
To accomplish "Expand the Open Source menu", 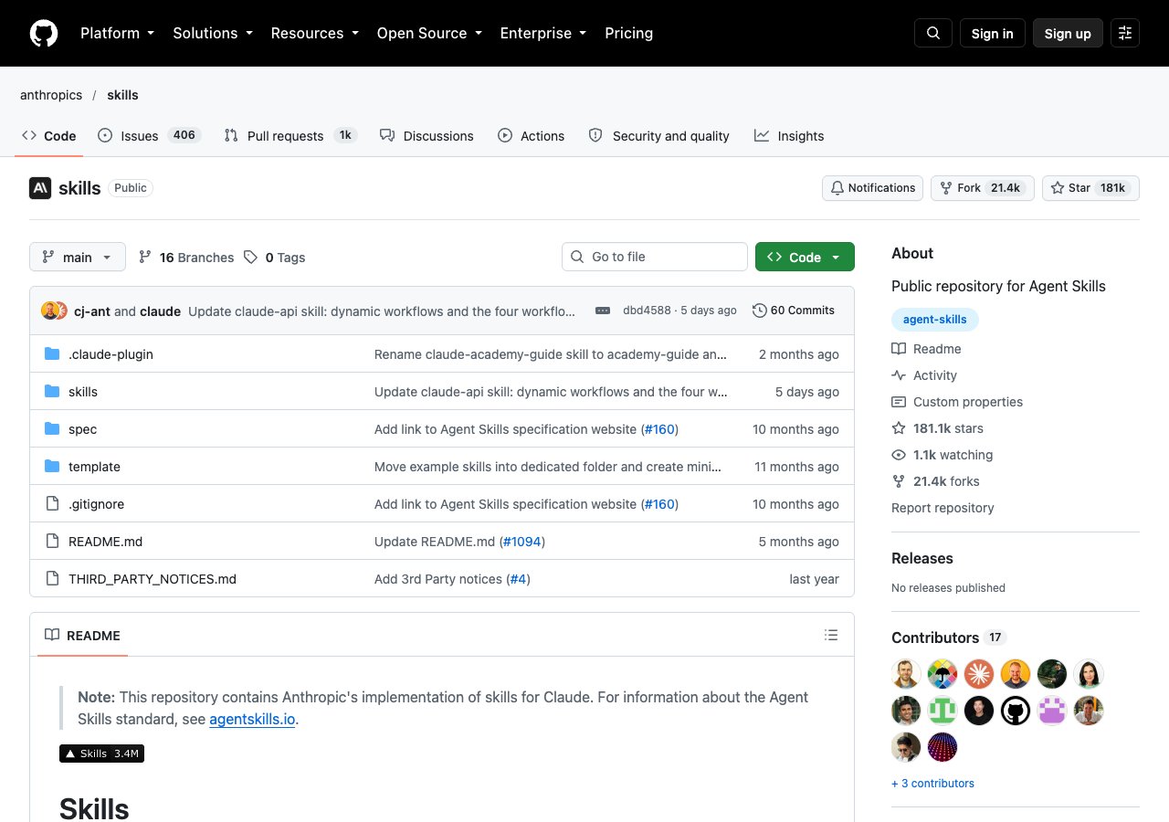I will click(429, 33).
